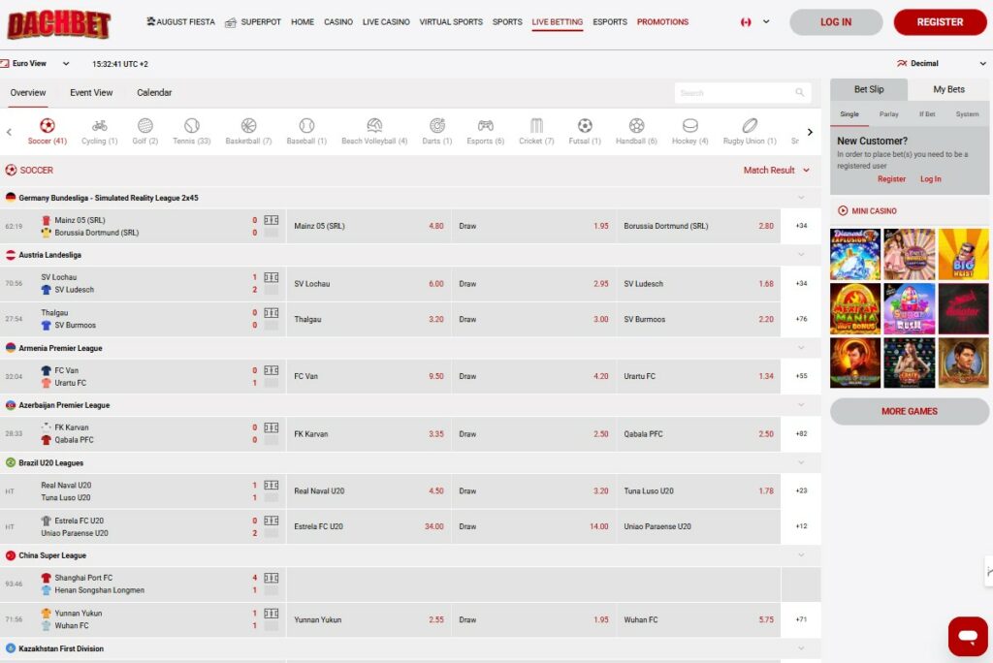Open the Tennis sport category

pos(191,131)
